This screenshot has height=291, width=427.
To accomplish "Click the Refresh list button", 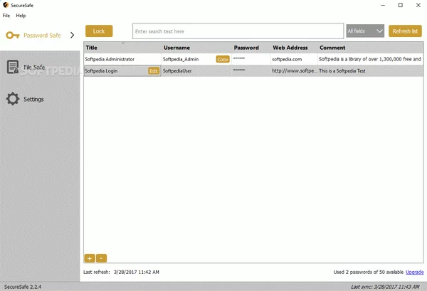I will (405, 31).
